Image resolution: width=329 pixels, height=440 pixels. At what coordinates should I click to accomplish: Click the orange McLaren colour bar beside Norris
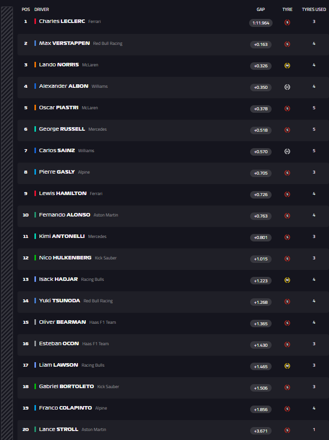35,64
